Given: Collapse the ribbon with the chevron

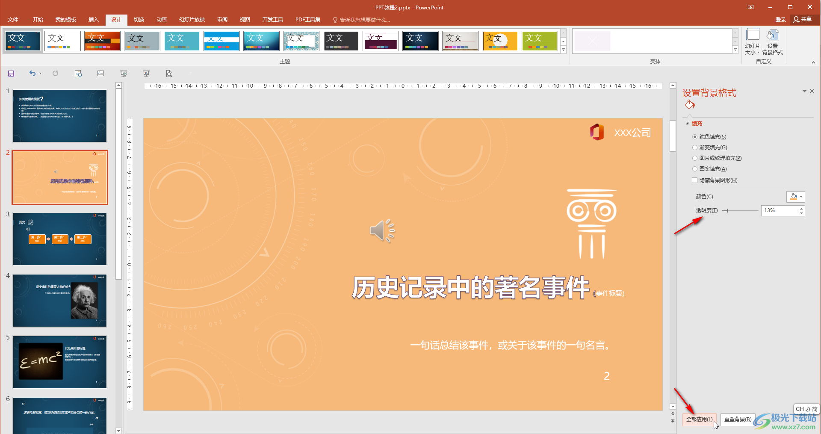Looking at the screenshot, I should point(813,62).
